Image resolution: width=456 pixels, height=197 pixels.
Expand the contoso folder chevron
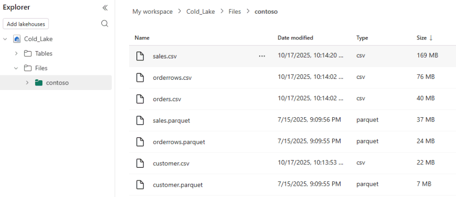click(x=27, y=83)
